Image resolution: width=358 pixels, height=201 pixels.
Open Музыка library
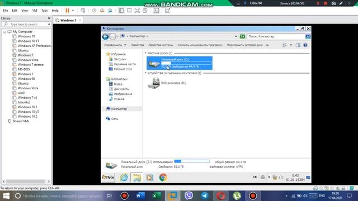(117, 99)
